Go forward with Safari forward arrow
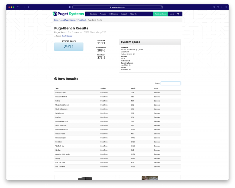The image size is (235, 188). click(x=28, y=7)
